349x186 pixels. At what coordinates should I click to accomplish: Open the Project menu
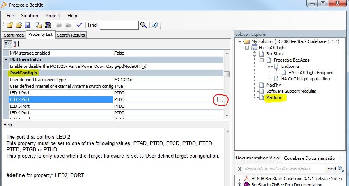coord(53,16)
